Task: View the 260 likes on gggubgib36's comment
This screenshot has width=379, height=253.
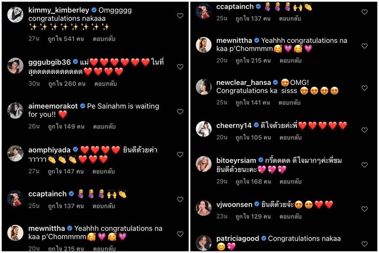Action: tap(67, 84)
